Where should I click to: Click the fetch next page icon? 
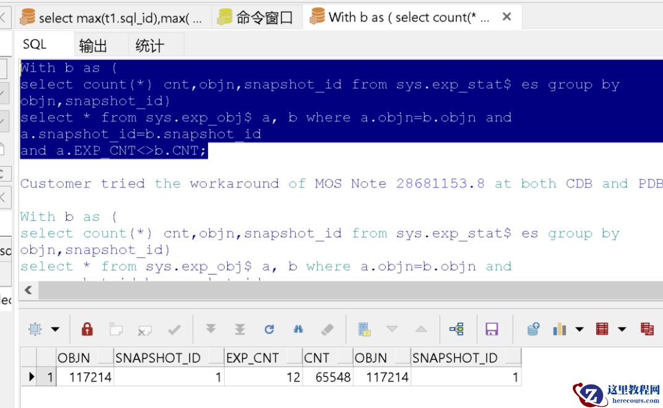[x=211, y=329]
